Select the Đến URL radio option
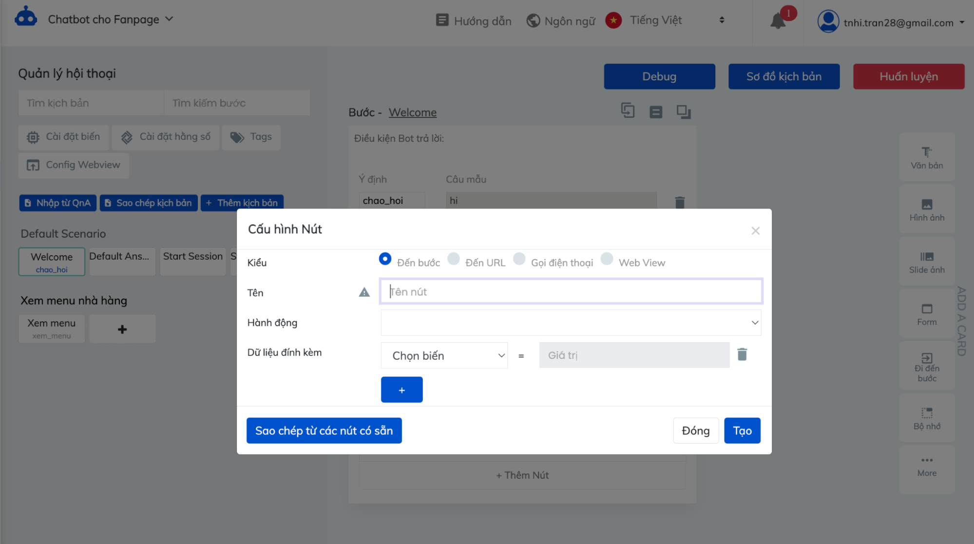 pos(454,259)
